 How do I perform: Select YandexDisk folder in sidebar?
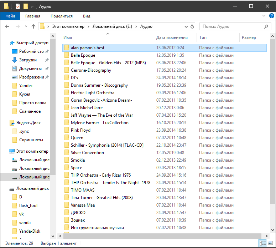point(30,231)
